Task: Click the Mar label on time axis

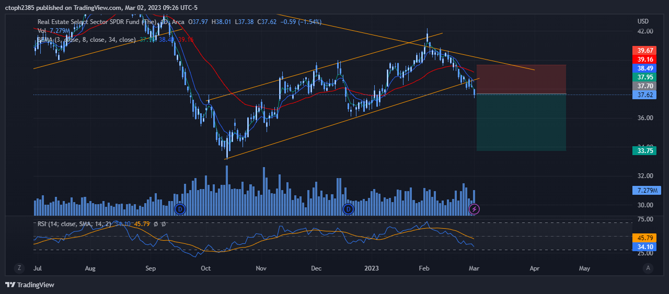Action: pos(474,268)
